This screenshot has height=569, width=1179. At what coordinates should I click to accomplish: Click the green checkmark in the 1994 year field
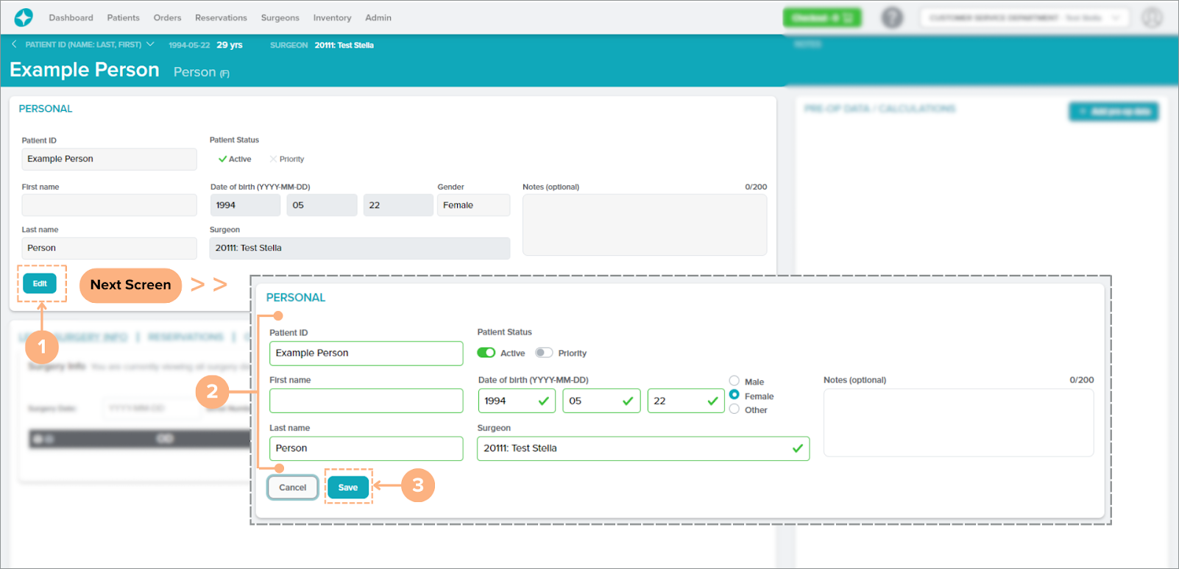543,401
